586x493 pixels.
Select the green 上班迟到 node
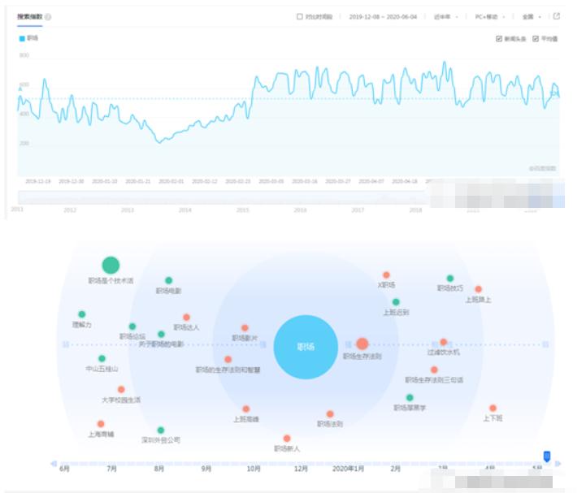(x=396, y=302)
